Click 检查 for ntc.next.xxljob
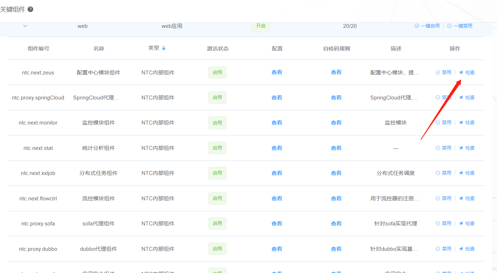Screen dimensions: 497x273 [467, 173]
